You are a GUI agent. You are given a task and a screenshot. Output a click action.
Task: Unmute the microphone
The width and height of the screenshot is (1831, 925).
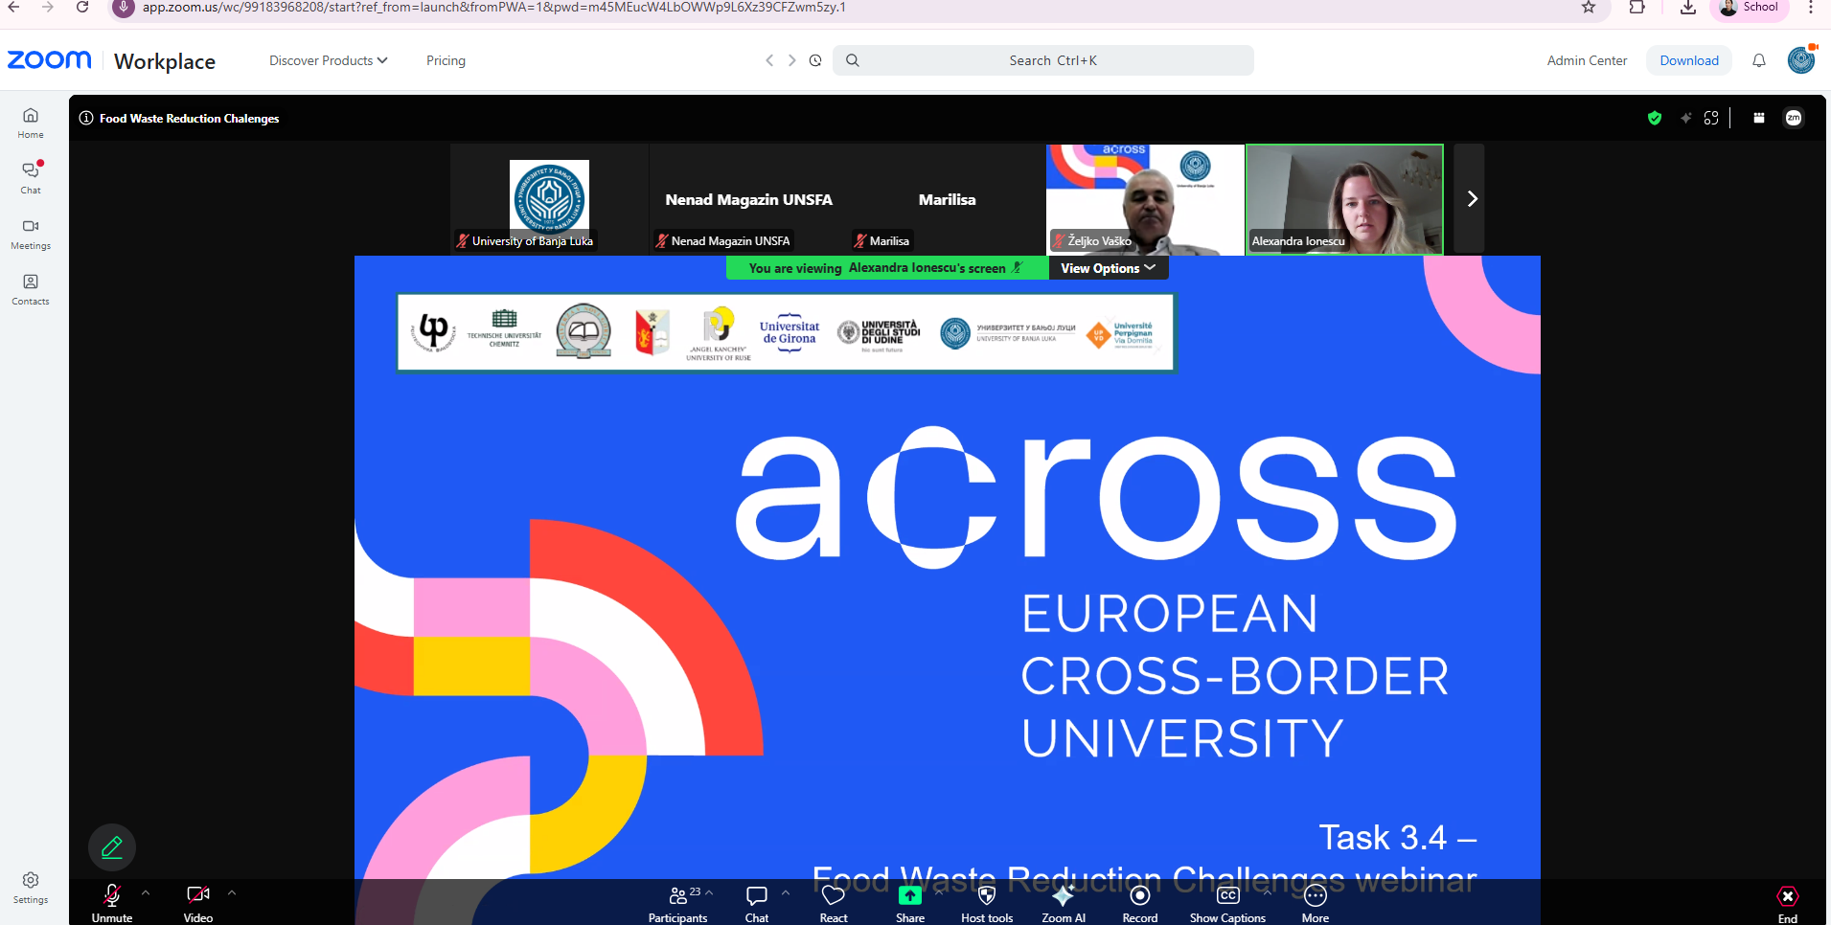click(x=112, y=903)
